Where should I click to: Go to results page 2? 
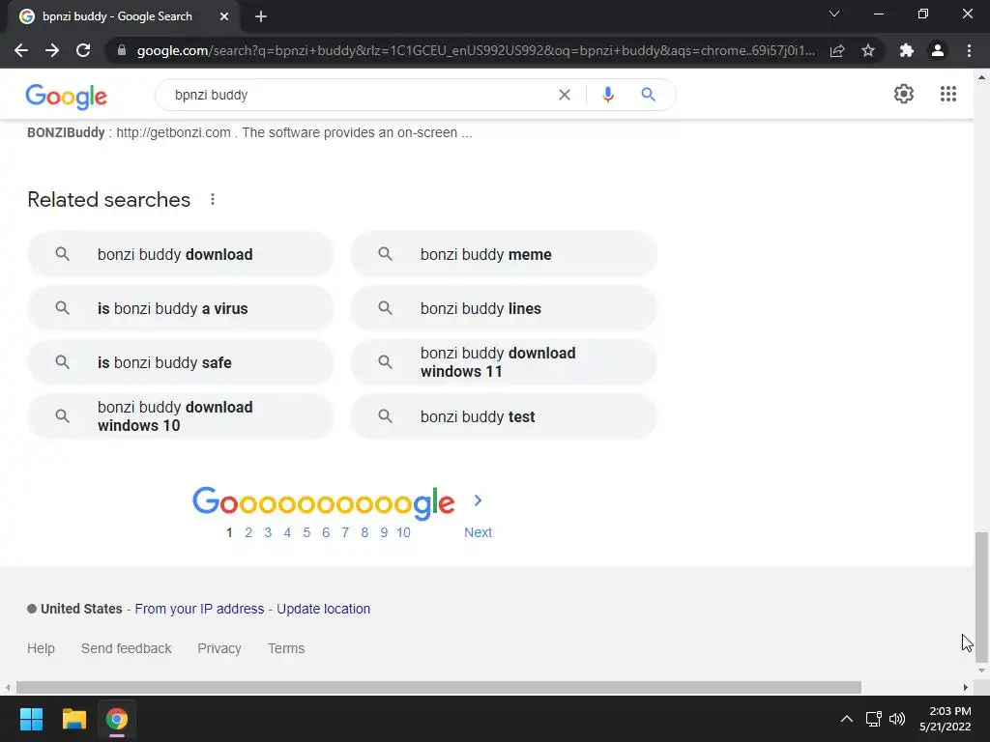pos(248,532)
